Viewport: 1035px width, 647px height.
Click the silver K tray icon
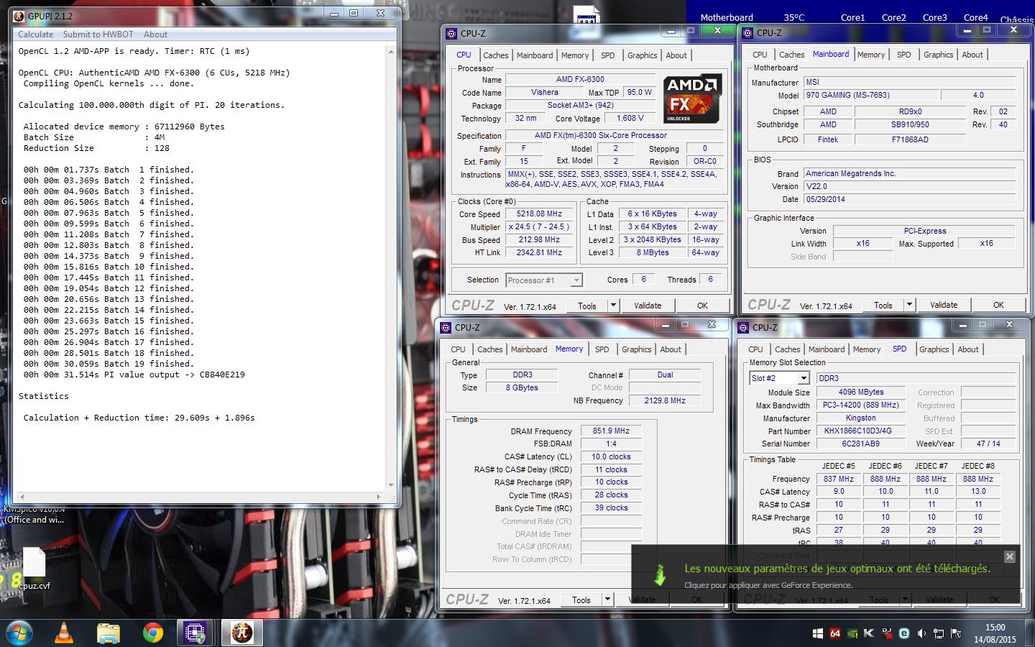(x=869, y=633)
